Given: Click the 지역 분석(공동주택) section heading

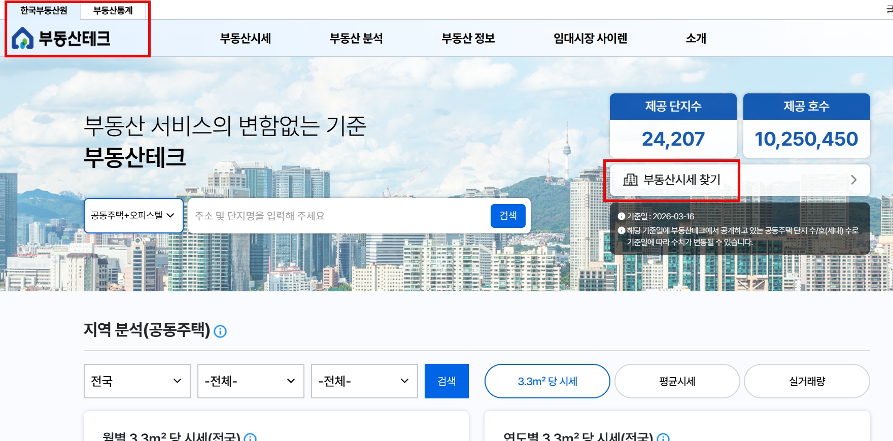Looking at the screenshot, I should pyautogui.click(x=147, y=330).
